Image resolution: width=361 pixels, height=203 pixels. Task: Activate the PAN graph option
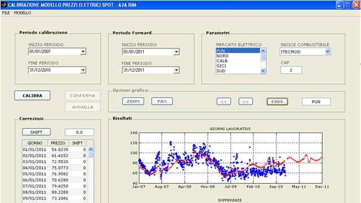coord(162,101)
